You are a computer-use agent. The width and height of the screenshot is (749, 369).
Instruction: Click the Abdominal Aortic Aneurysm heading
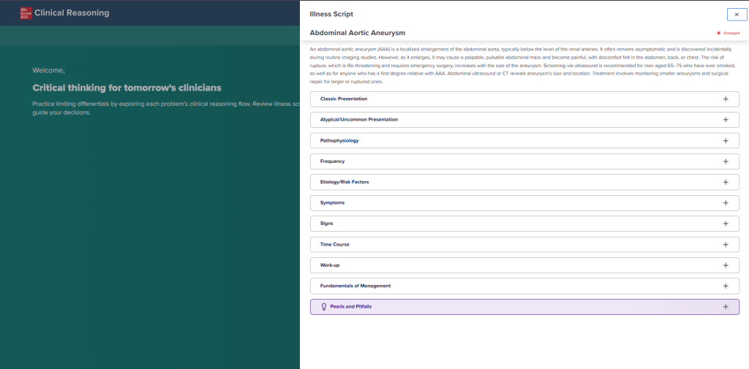coord(357,33)
